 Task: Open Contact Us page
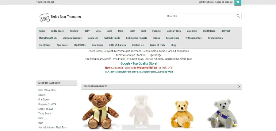(x=138, y=45)
